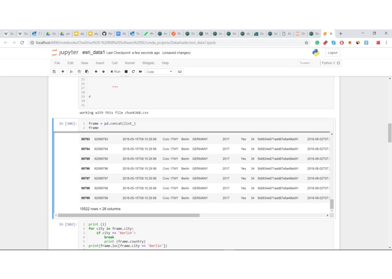Open the command palette keyboard icon
This screenshot has width=392, height=279.
[179, 72]
